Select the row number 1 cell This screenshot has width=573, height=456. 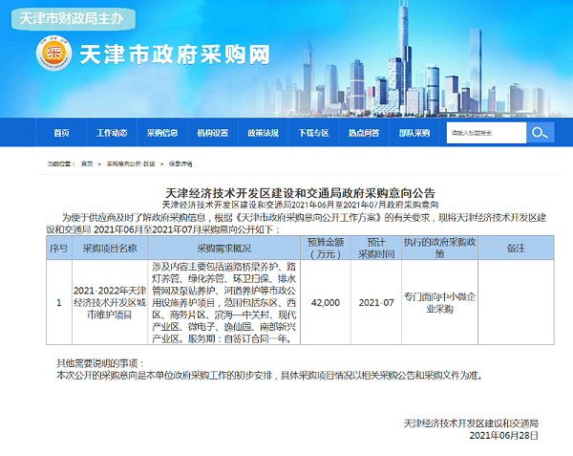pyautogui.click(x=59, y=302)
